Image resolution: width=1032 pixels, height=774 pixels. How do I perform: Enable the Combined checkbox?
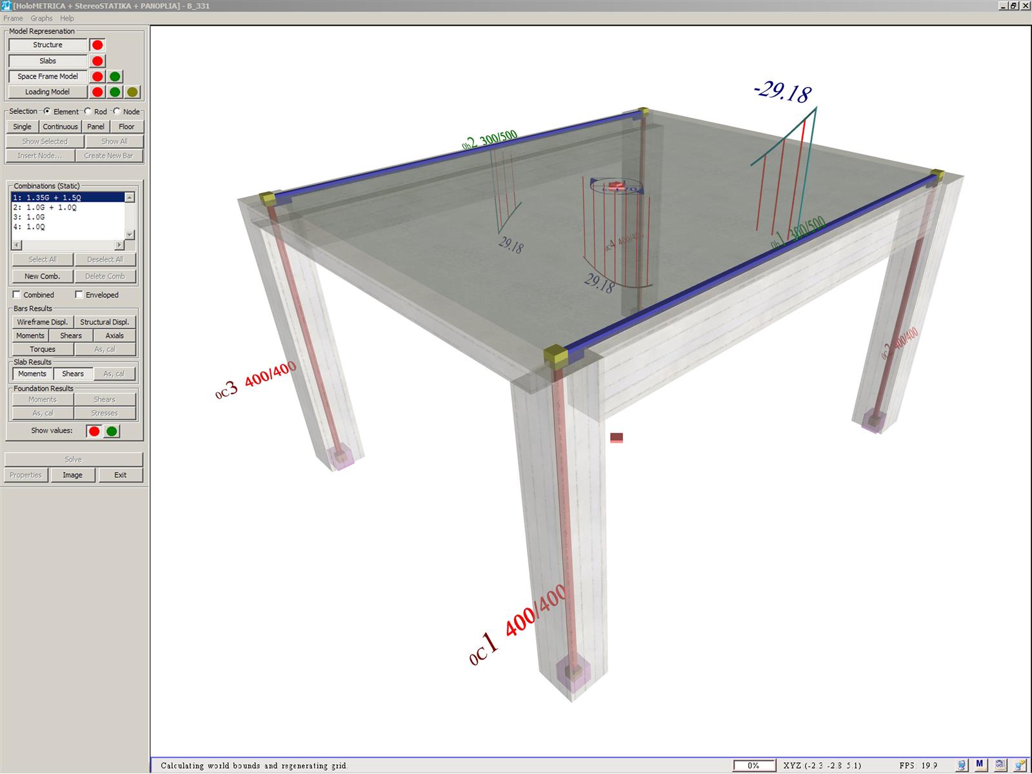pos(17,295)
